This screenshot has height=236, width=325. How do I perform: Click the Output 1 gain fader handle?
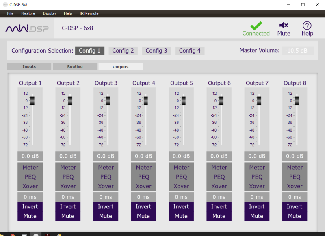[x=32, y=101]
